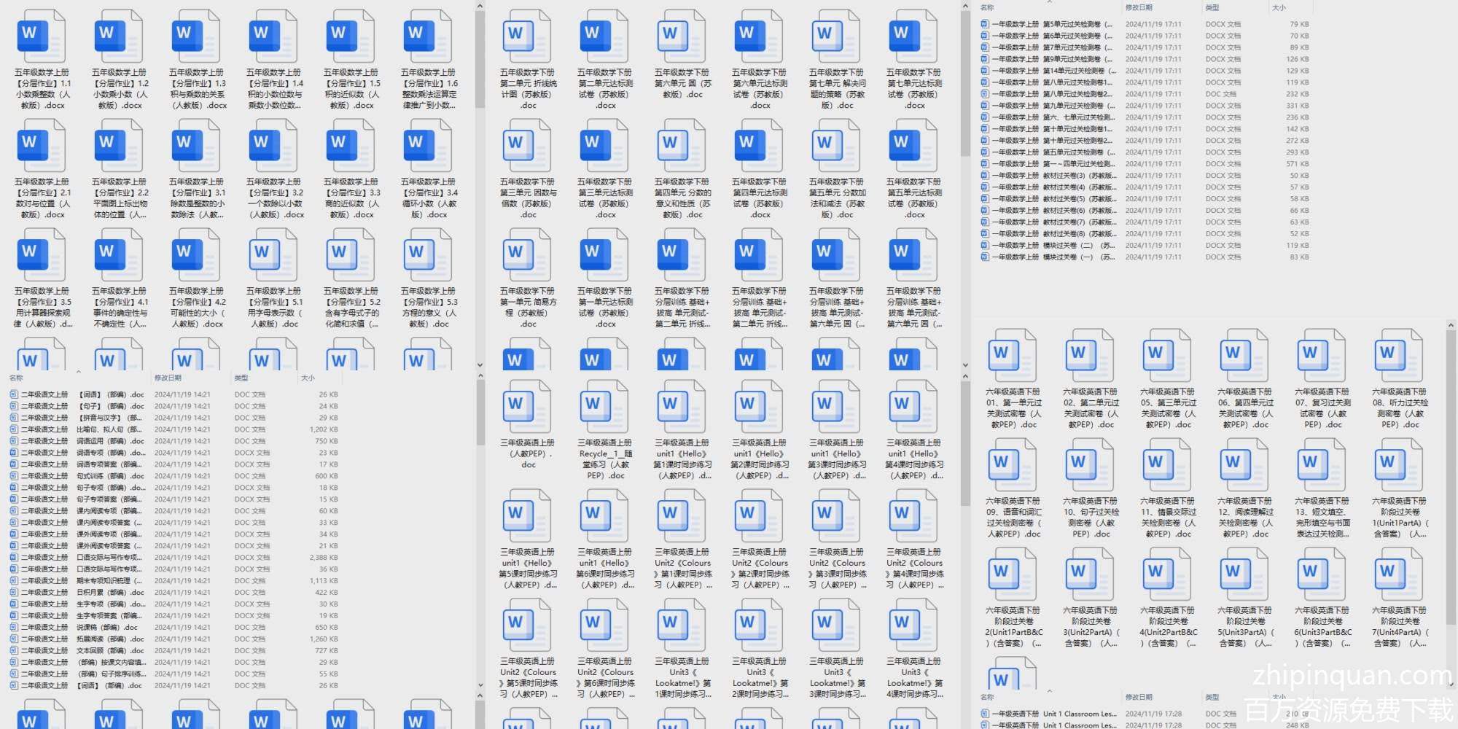The image size is (1458, 729).
Task: Click row 一年级数学上册 模块过关卷（二）
Action: pyautogui.click(x=1146, y=246)
